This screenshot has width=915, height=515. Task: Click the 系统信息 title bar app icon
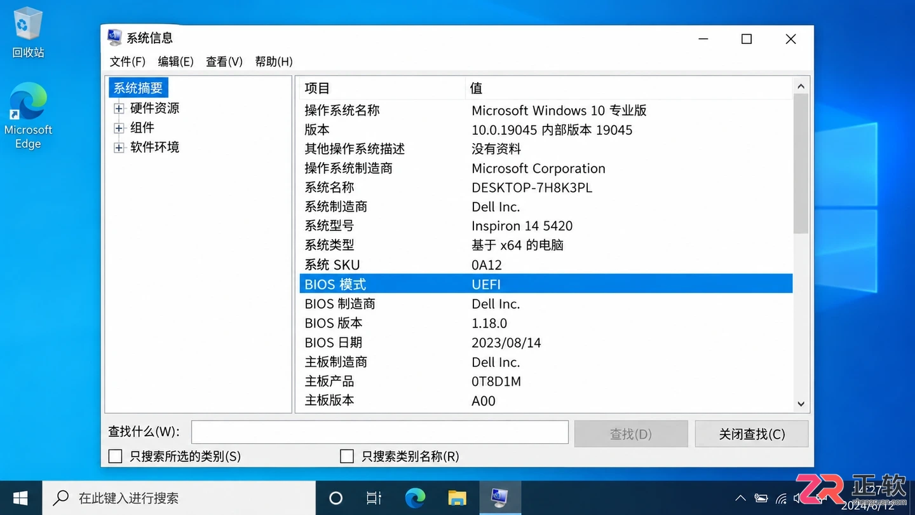114,38
